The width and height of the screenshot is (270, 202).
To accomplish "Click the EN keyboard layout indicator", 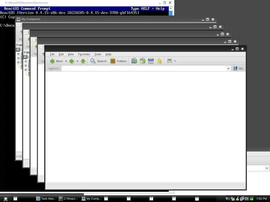I will click(x=247, y=199).
